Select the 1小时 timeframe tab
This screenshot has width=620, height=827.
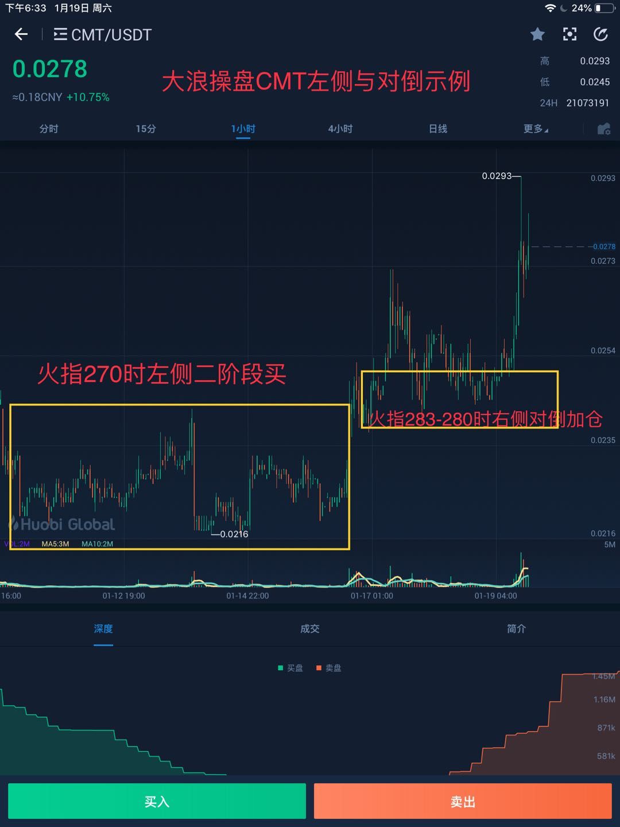point(243,129)
